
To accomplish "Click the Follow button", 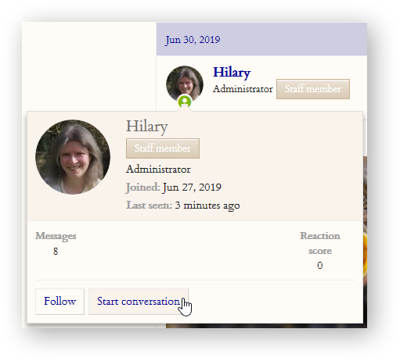I will coord(59,302).
